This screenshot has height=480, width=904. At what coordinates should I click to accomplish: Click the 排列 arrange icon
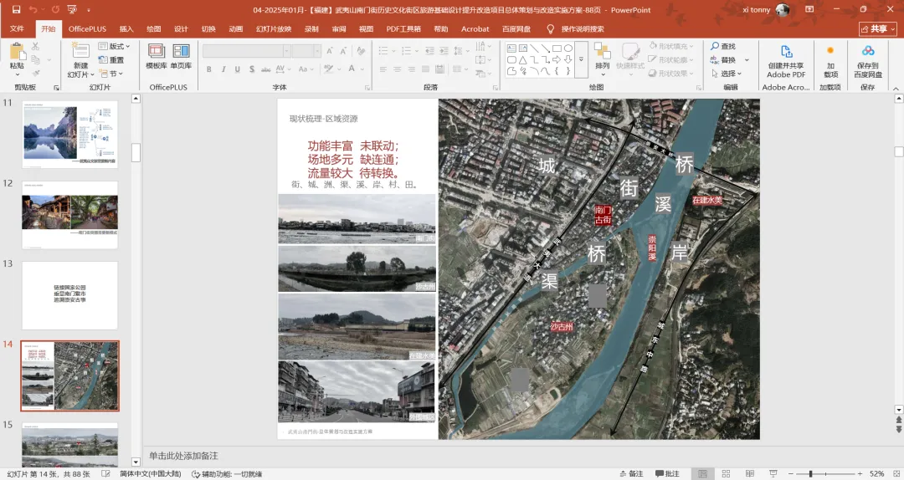[x=603, y=55]
